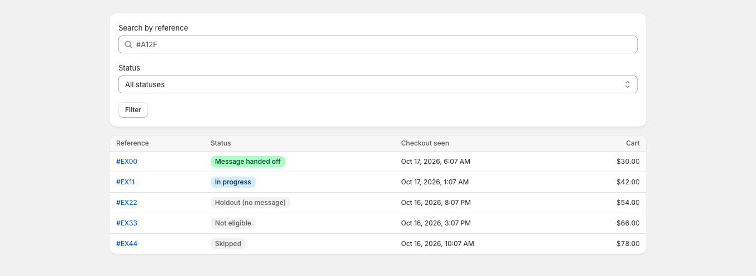Click the Reference column header
This screenshot has width=756, height=276.
pos(132,143)
